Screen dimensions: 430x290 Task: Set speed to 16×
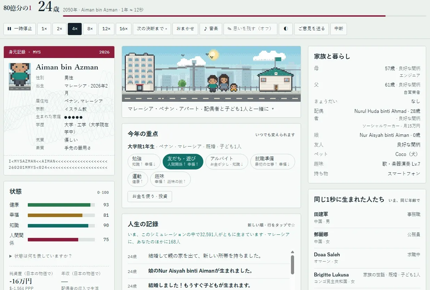(x=123, y=29)
